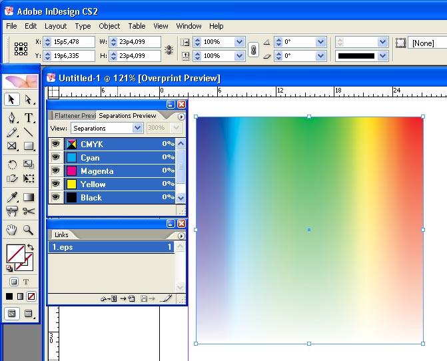Click the X position input field

(x=73, y=42)
